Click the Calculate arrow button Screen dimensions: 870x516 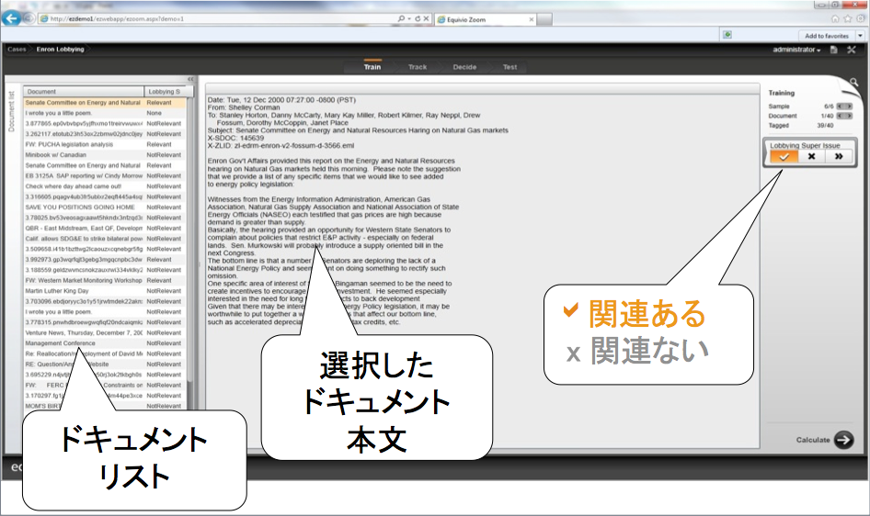[x=843, y=440]
